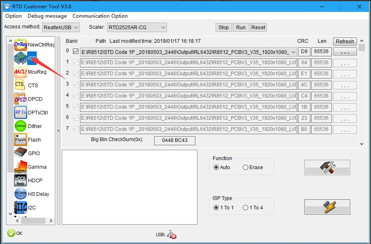Open the Access method RealtekUSB dropdown
This screenshot has width=371, height=244.
point(61,28)
